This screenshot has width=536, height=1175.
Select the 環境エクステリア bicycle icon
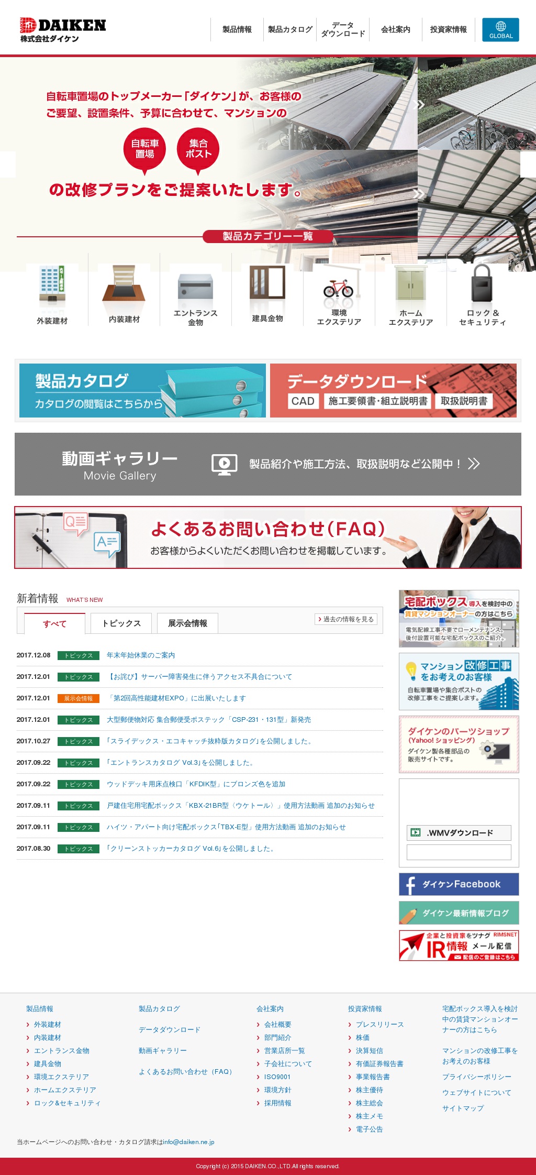click(339, 288)
